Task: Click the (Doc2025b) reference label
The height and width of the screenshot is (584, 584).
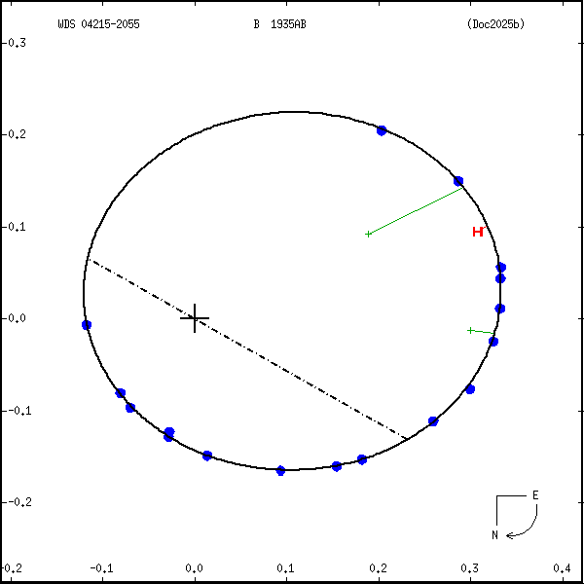Action: point(495,24)
